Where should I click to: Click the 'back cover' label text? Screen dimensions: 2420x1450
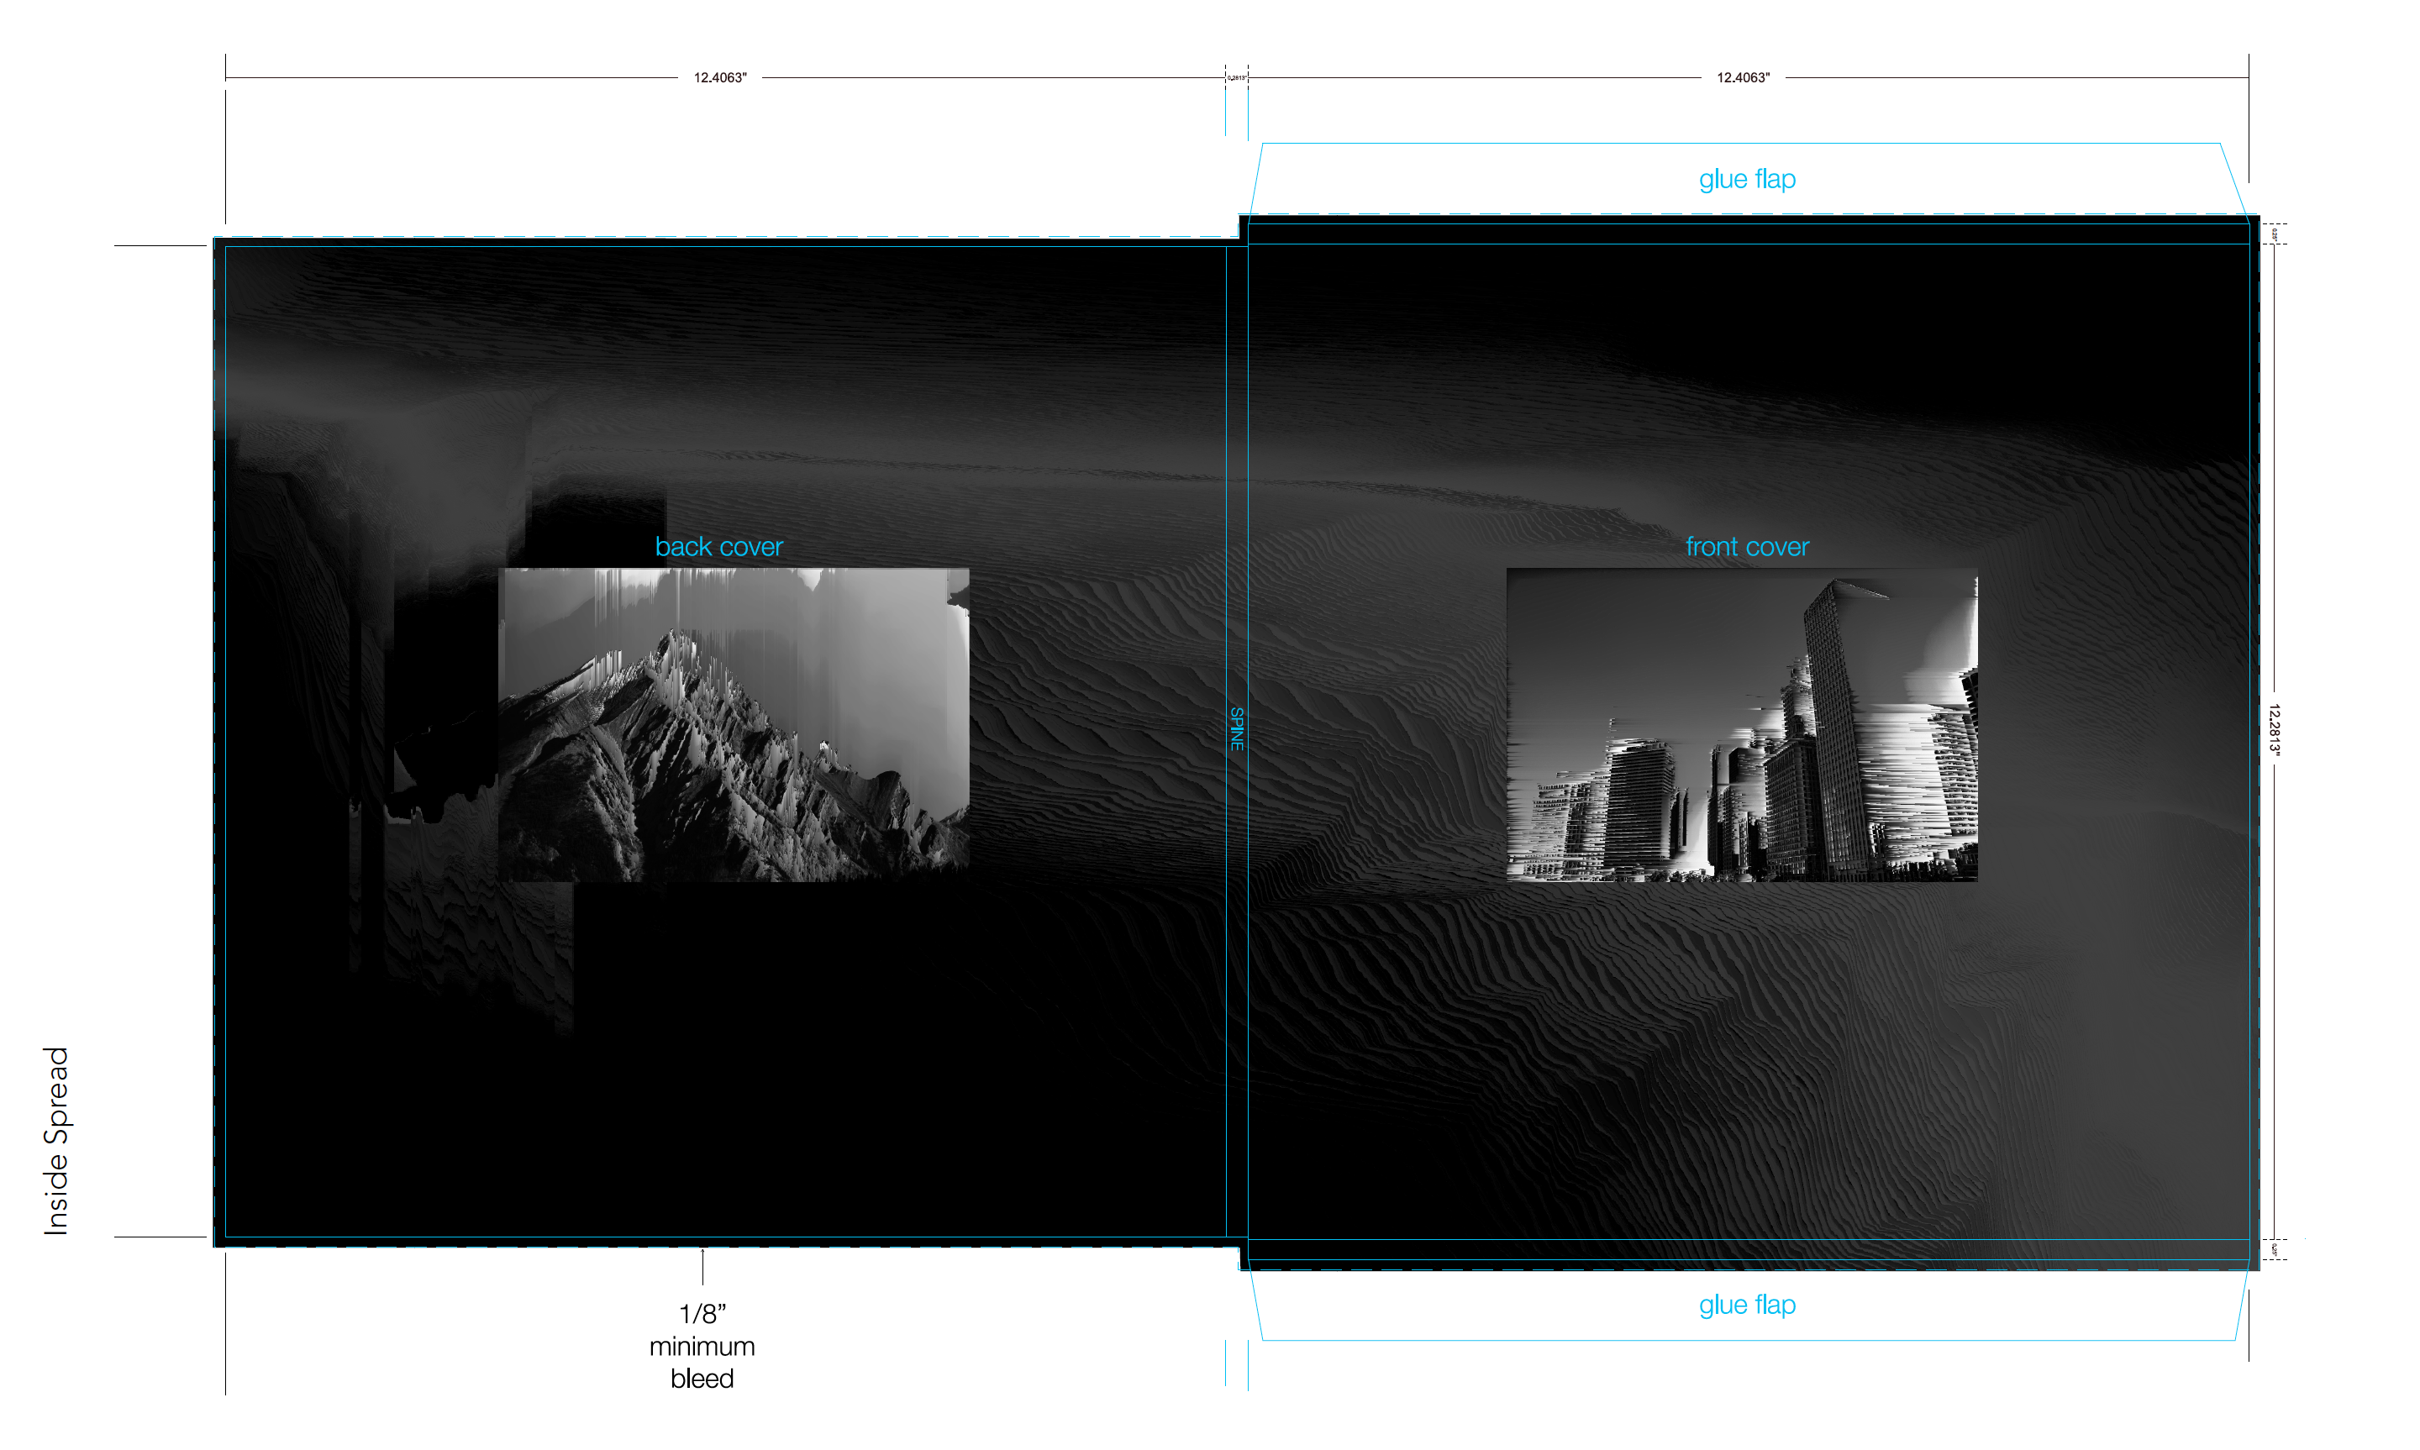(718, 546)
